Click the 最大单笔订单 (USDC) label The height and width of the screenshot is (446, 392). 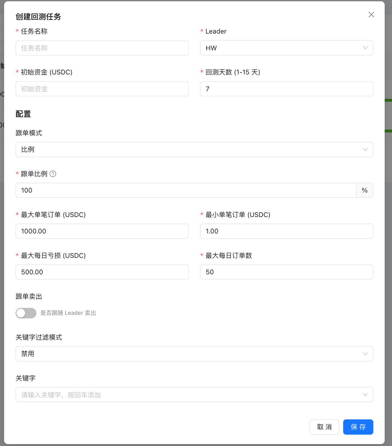pyautogui.click(x=53, y=214)
